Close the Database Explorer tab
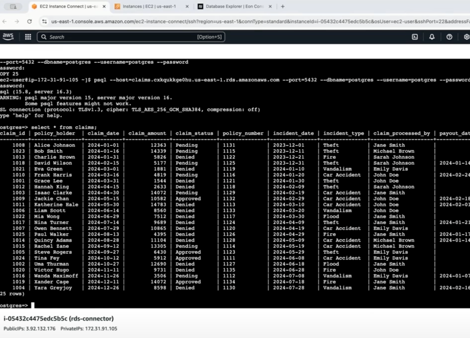The image size is (470, 338). (x=270, y=6)
